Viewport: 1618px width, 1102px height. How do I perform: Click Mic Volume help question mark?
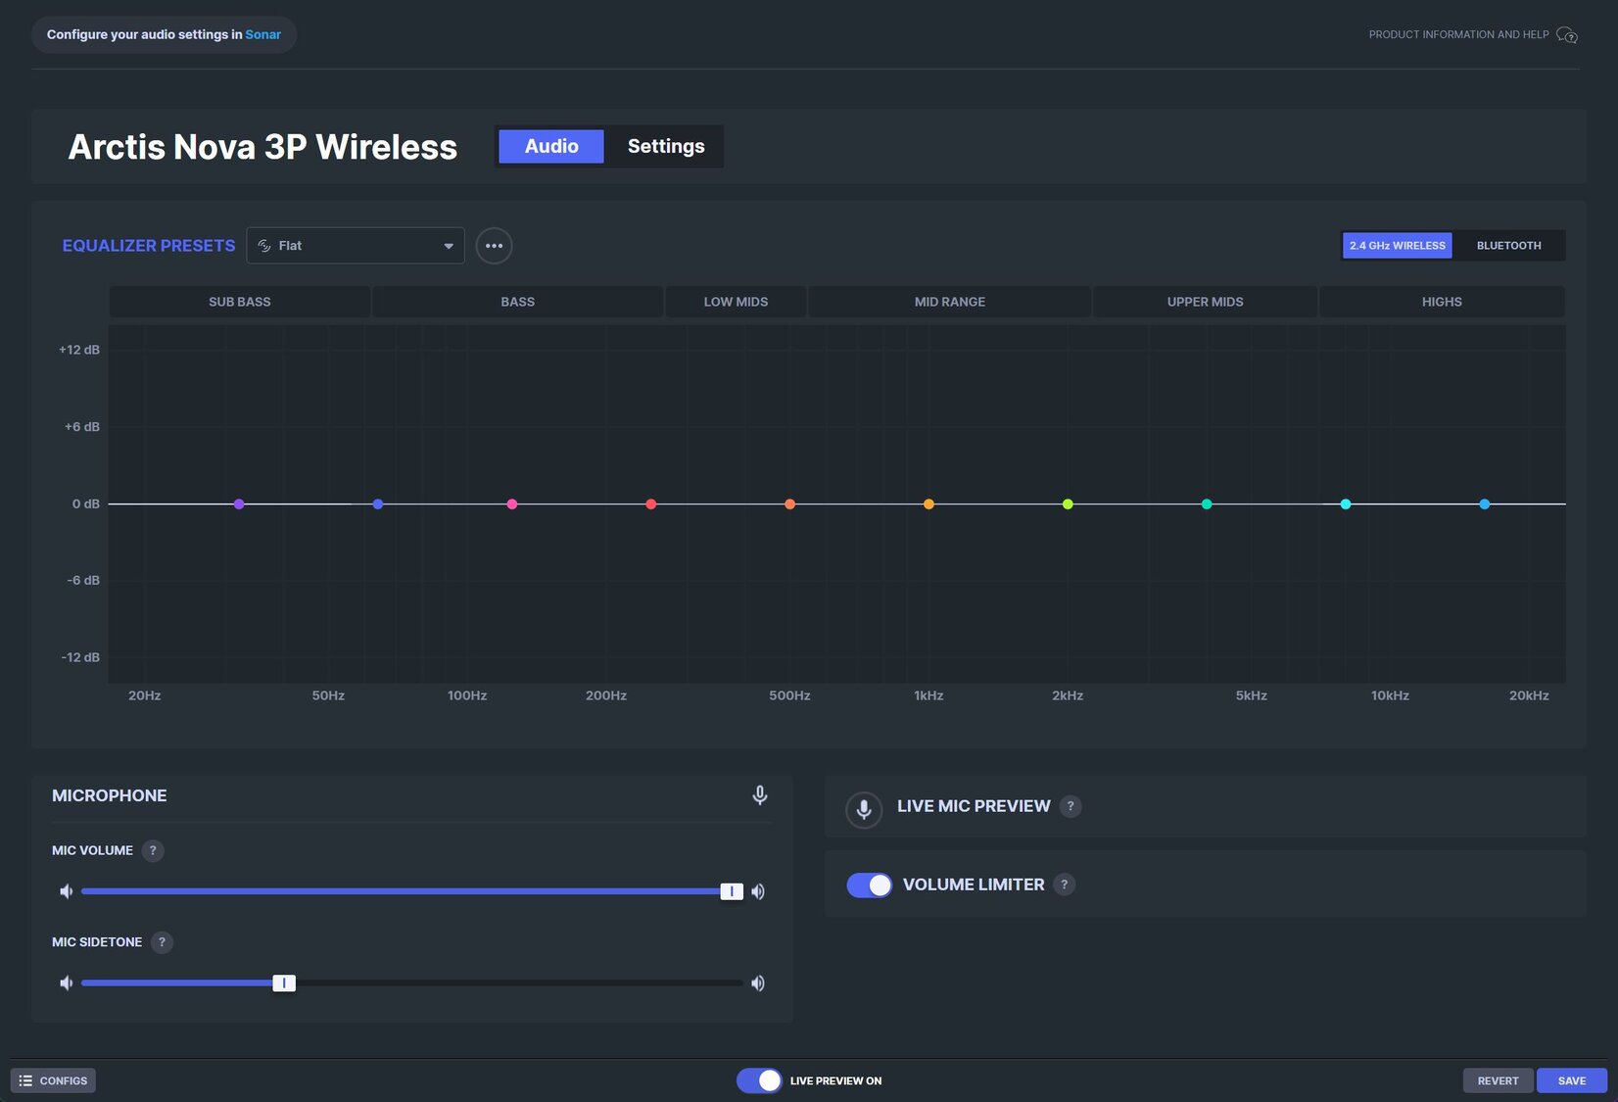click(x=153, y=850)
